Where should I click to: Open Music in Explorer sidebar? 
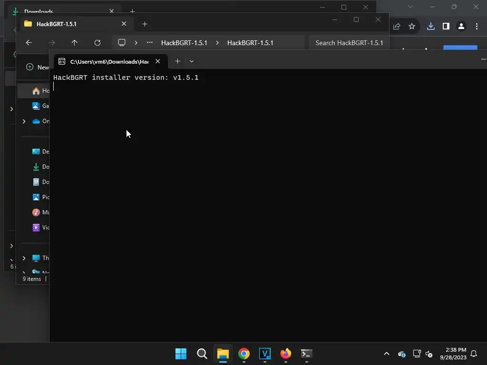40,212
